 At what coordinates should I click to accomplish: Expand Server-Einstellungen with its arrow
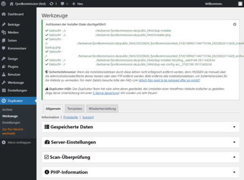coord(234,142)
